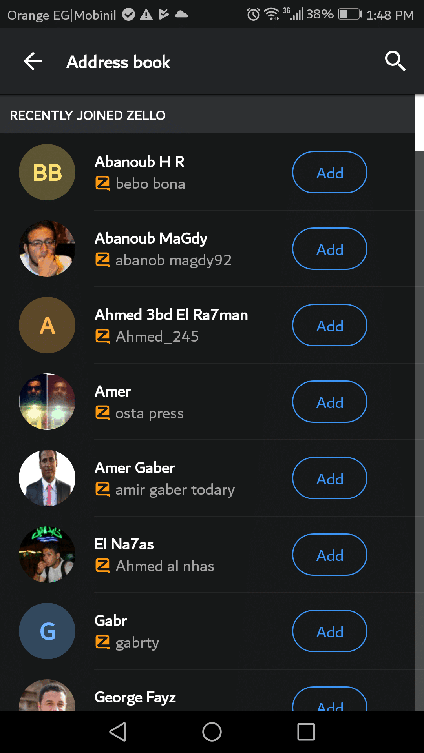Click Add next to osta press
Image resolution: width=424 pixels, height=753 pixels.
330,402
